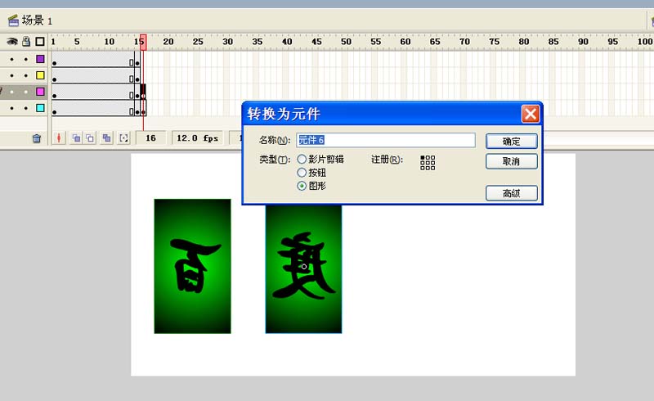Cancel the dialog with 取消 button

tap(512, 161)
